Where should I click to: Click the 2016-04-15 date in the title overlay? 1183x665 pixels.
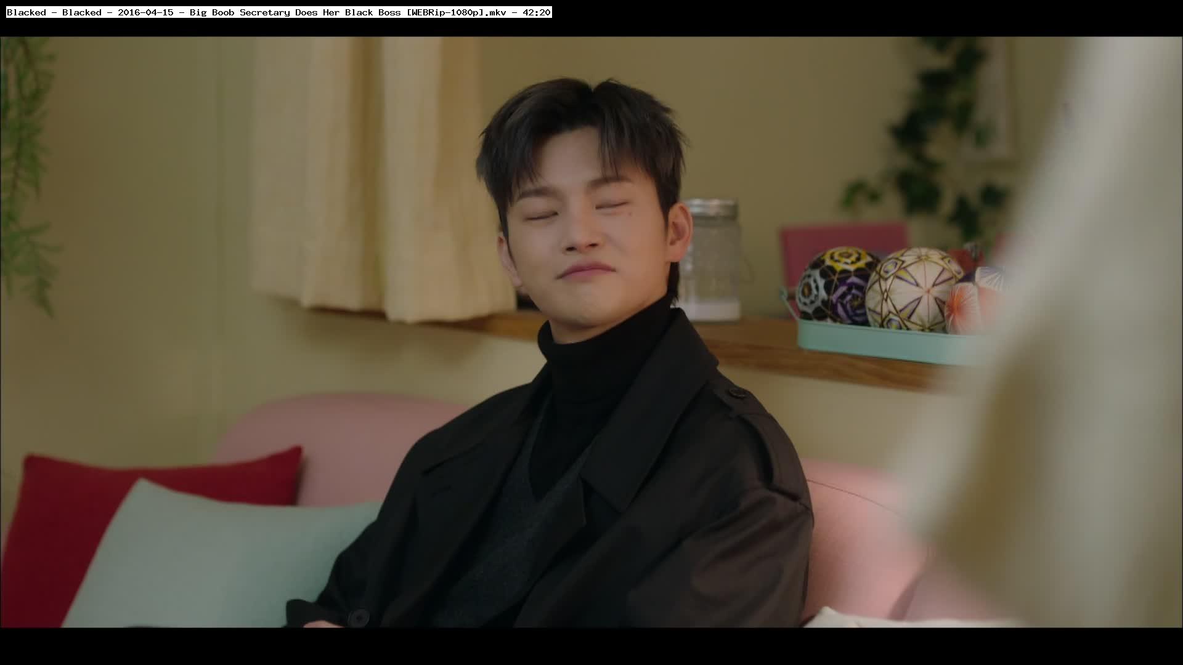[x=145, y=12]
